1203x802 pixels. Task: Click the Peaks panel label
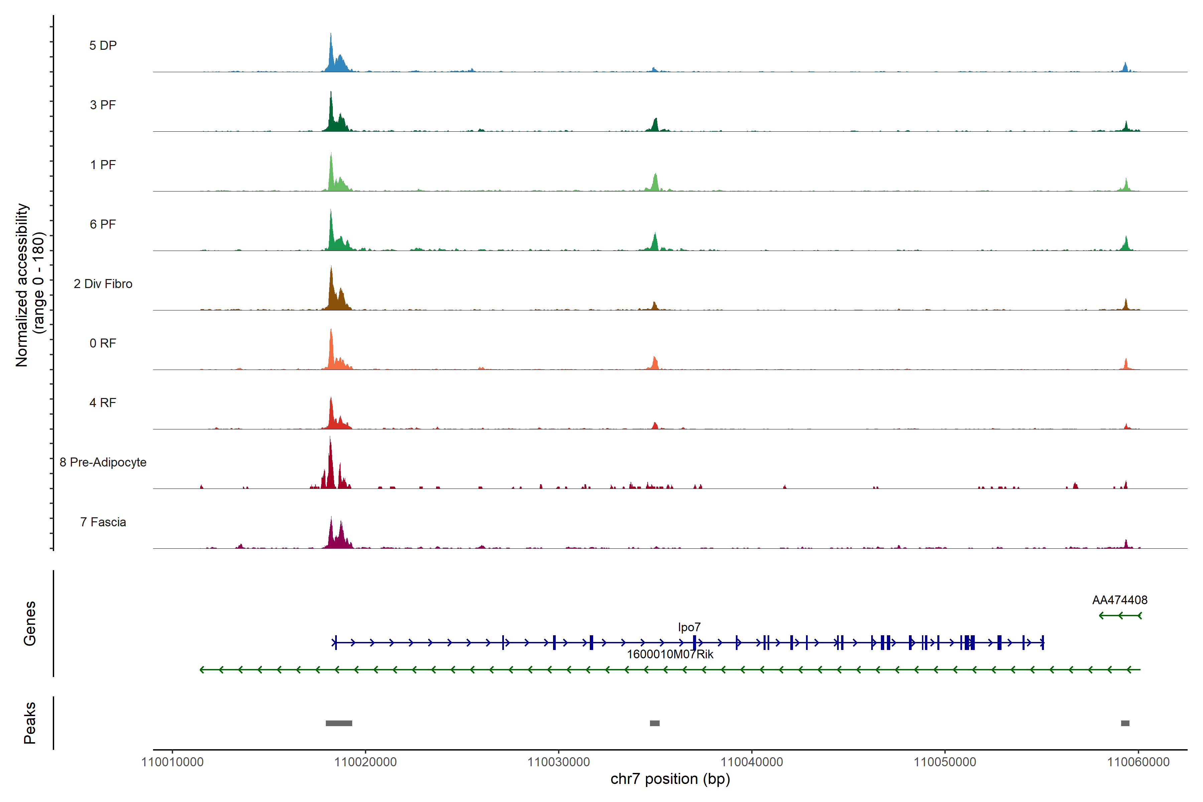point(30,723)
